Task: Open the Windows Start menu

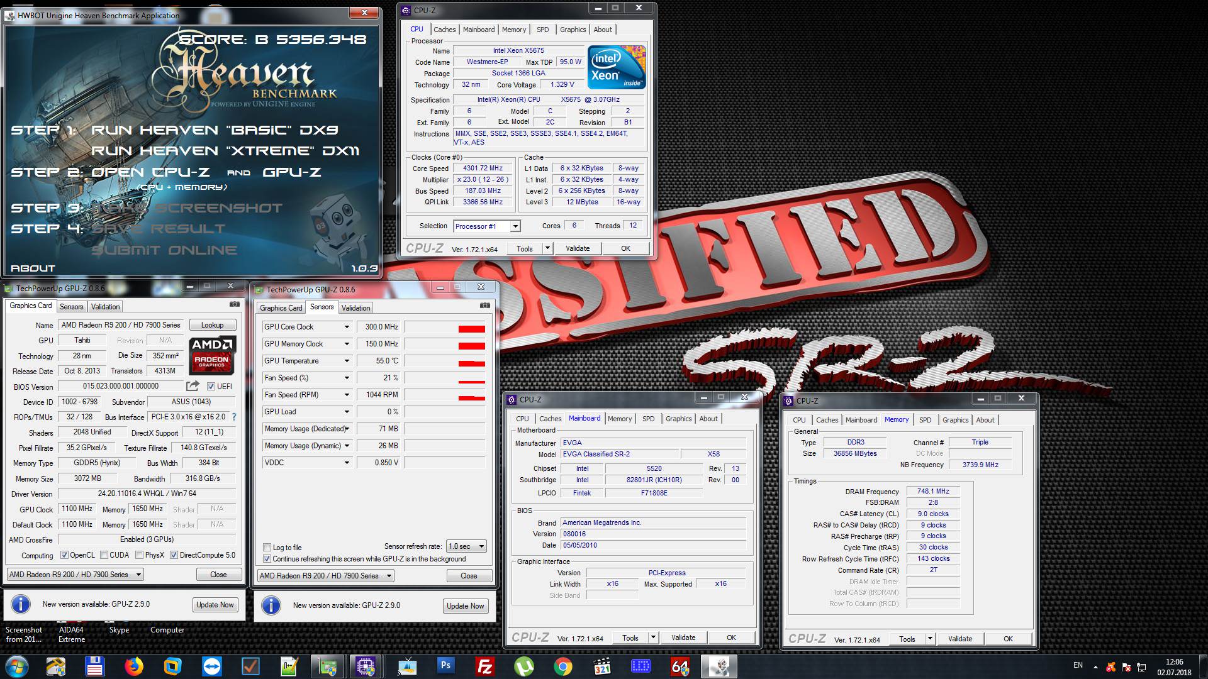Action: 17,666
